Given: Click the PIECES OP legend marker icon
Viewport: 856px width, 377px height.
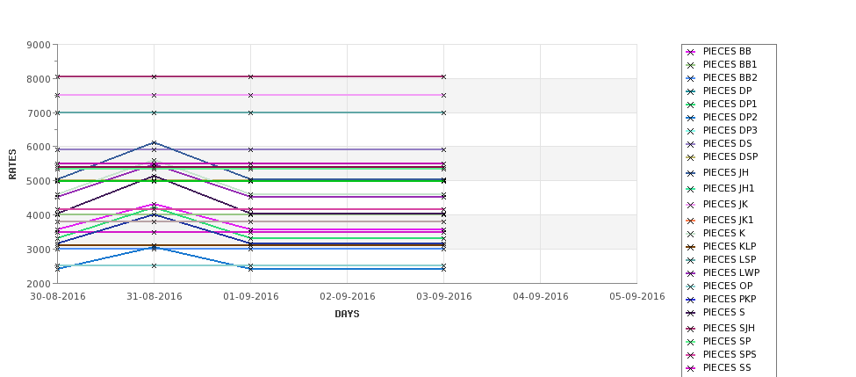Looking at the screenshot, I should (x=691, y=286).
